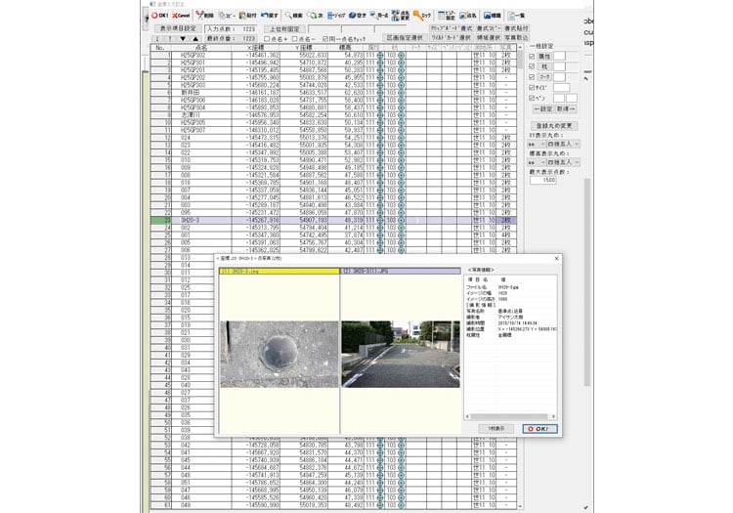Click the black up-triangle move button
This screenshot has height=513, width=733.
[195, 39]
